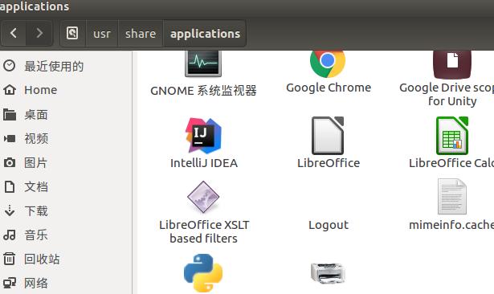Click the camera icon beside 图片

(10, 162)
